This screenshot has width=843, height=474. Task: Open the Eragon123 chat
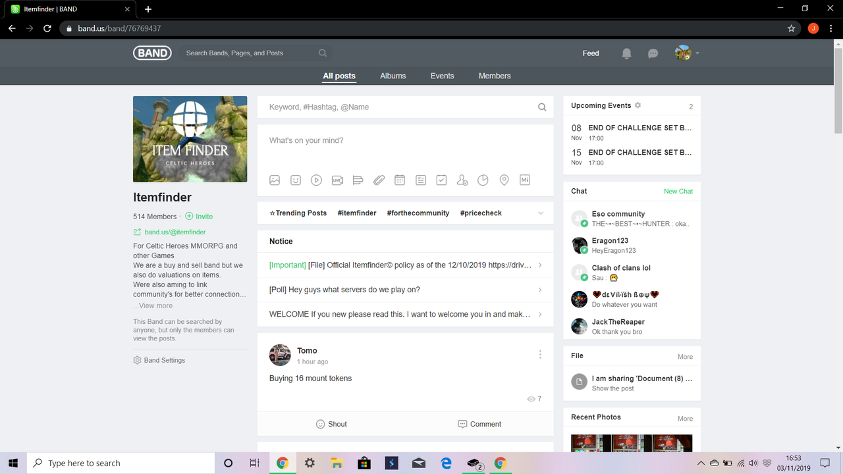(x=632, y=246)
